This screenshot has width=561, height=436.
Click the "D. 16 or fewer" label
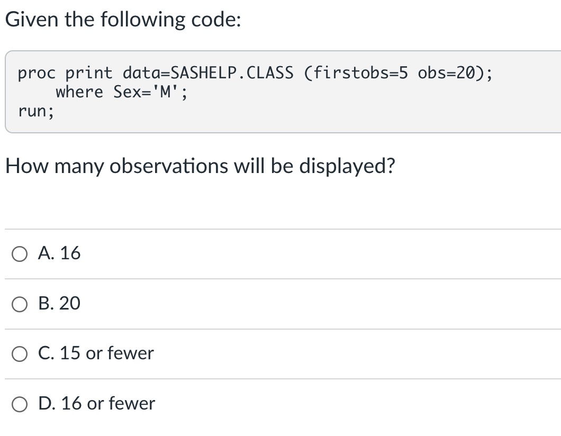pyautogui.click(x=97, y=403)
